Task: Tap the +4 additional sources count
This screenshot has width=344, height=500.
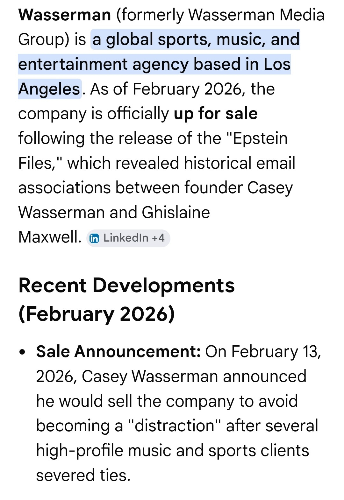Action: pos(158,238)
